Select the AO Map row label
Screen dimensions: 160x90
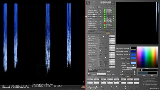(x=91, y=25)
